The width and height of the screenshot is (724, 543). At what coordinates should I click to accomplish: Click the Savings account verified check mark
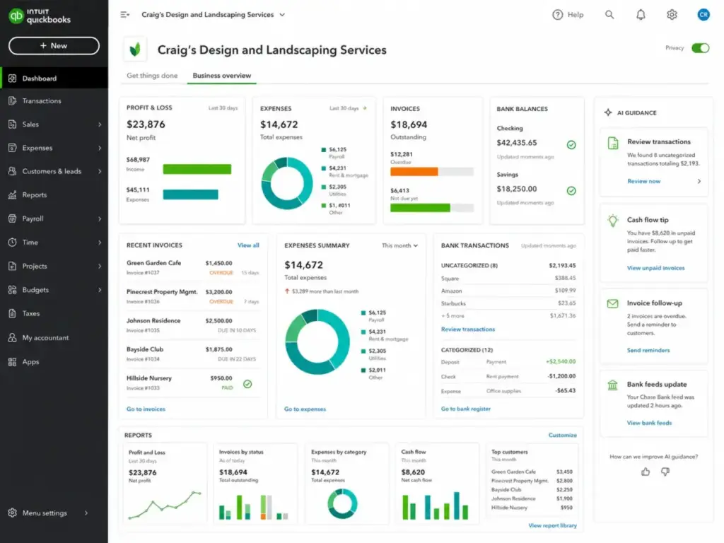click(571, 191)
